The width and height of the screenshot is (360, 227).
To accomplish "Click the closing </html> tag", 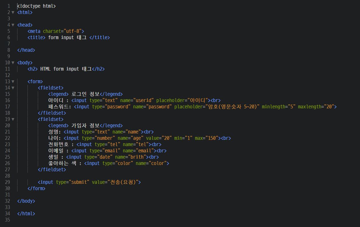I will tap(26, 214).
